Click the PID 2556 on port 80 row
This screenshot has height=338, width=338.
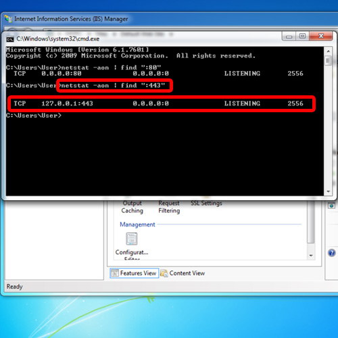coord(295,74)
